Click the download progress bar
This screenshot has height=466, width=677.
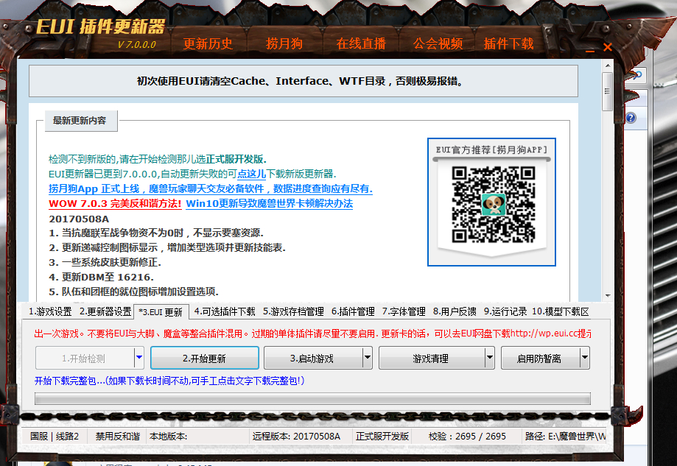(x=312, y=399)
